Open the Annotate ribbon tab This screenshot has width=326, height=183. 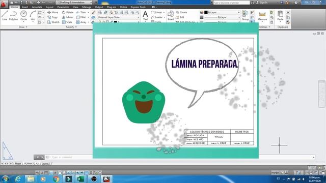(37, 7)
